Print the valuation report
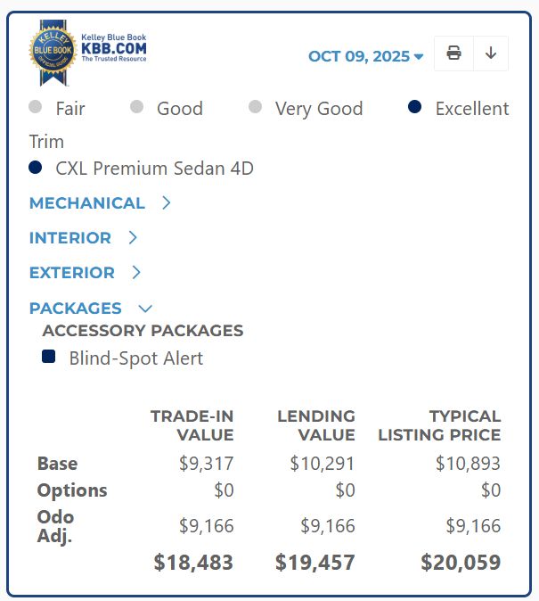This screenshot has width=539, height=601. [x=453, y=54]
